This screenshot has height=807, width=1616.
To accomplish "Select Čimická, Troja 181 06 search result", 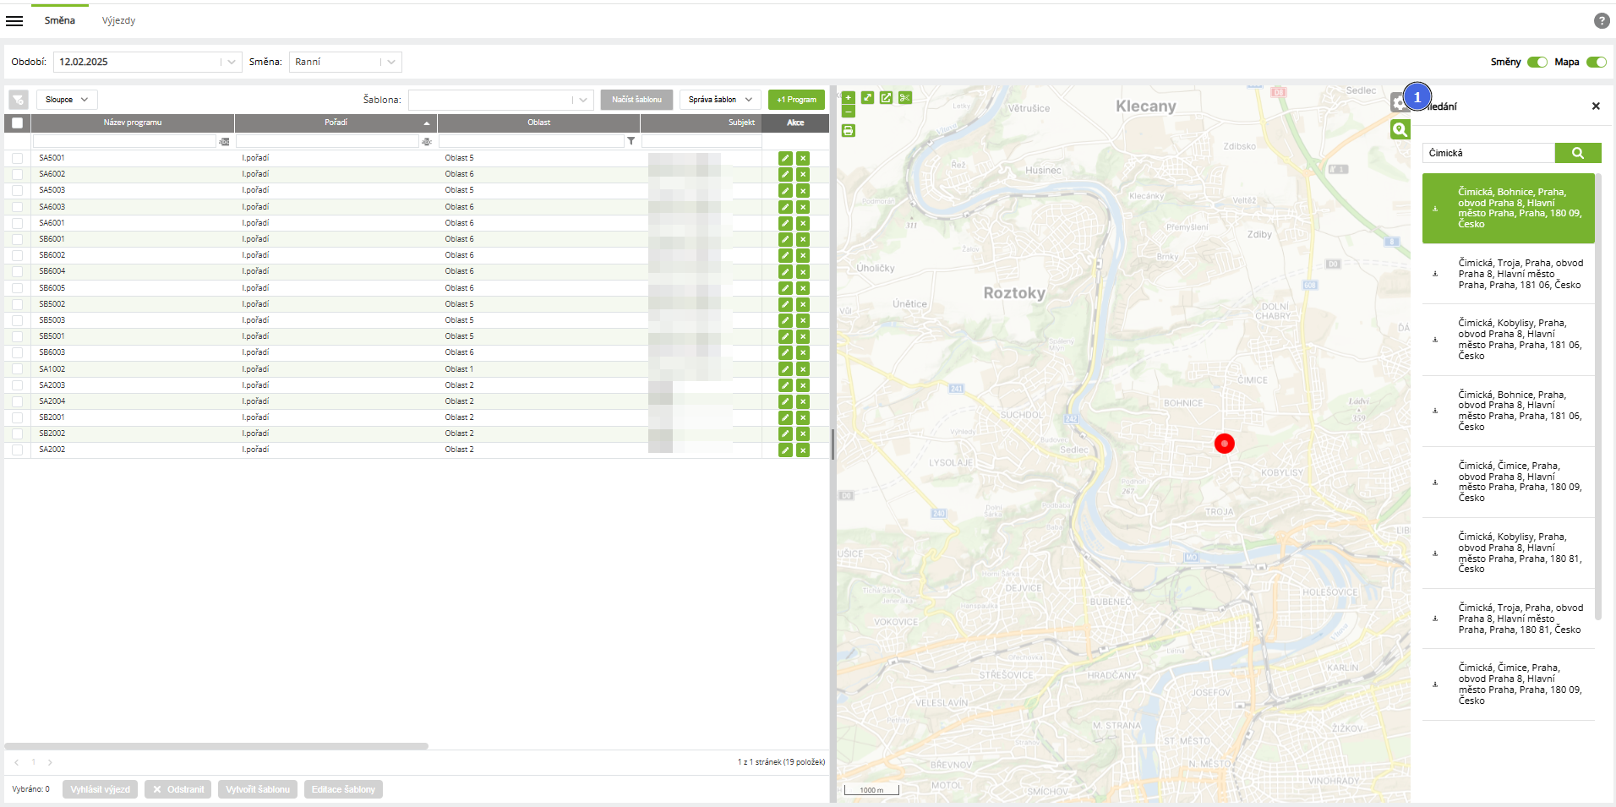I will pos(1520,274).
